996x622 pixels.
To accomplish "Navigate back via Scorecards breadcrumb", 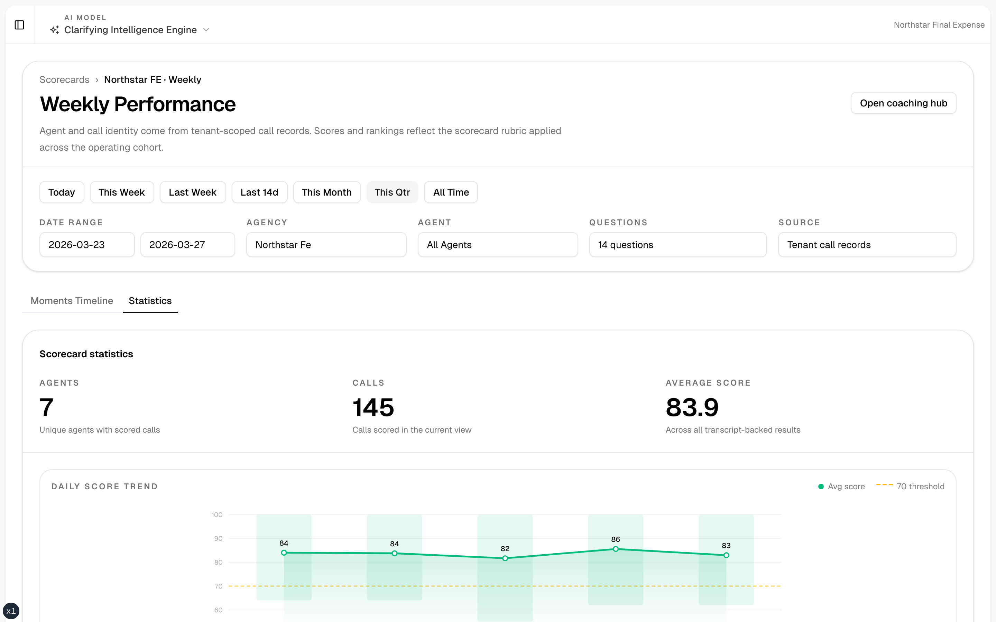I will click(x=64, y=79).
